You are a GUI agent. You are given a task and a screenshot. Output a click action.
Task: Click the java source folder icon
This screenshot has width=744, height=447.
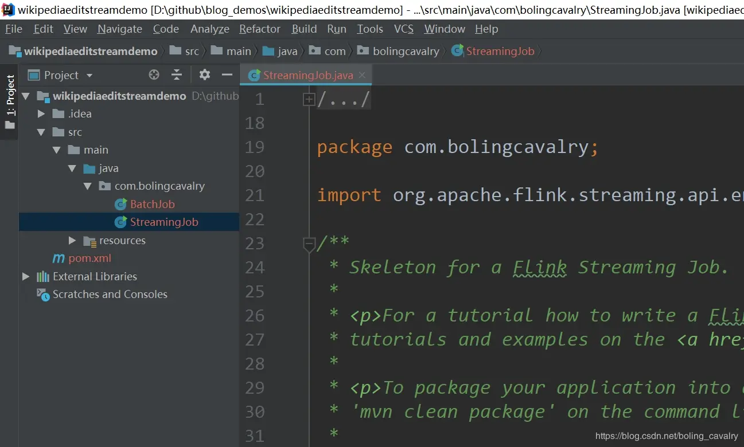89,168
